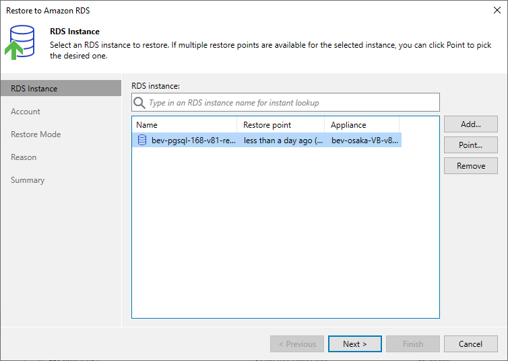The image size is (508, 361).
Task: Proceed with the Next > button
Action: tap(355, 344)
